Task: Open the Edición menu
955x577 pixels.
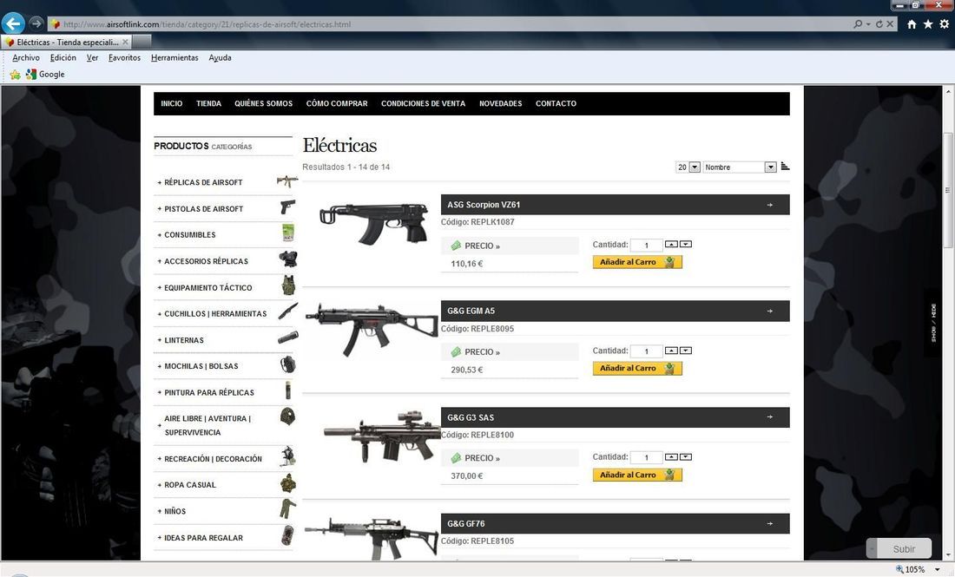Action: pos(63,58)
